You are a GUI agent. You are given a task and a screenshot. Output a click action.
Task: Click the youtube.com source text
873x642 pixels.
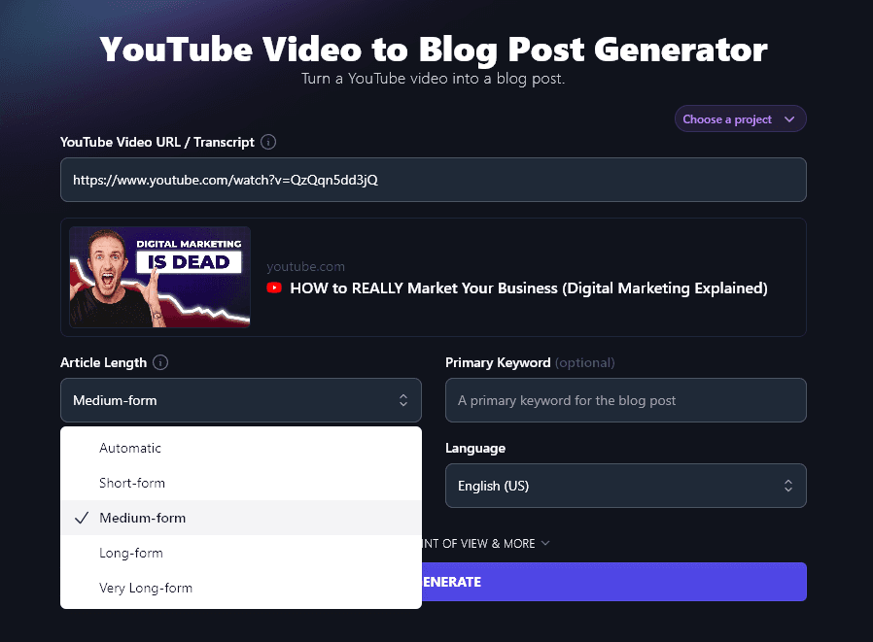(305, 266)
